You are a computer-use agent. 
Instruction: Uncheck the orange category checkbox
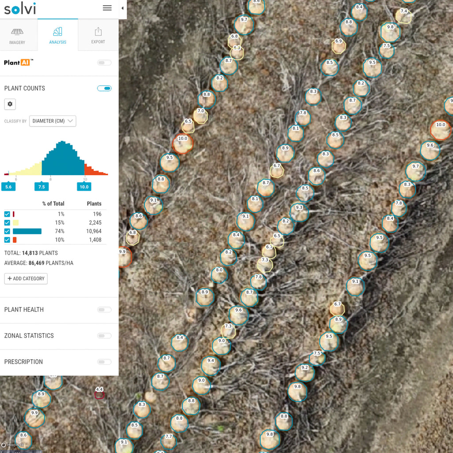tap(7, 240)
